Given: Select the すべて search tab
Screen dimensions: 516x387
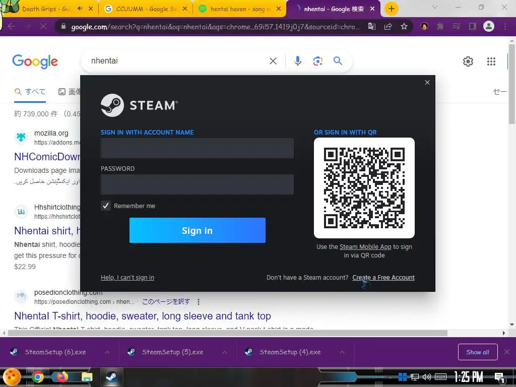Looking at the screenshot, I should click(x=30, y=92).
